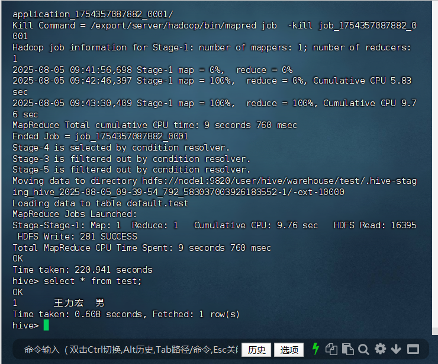Click the down arrow scroll-to-bottom icon
This screenshot has width=438, height=364.
(396, 349)
